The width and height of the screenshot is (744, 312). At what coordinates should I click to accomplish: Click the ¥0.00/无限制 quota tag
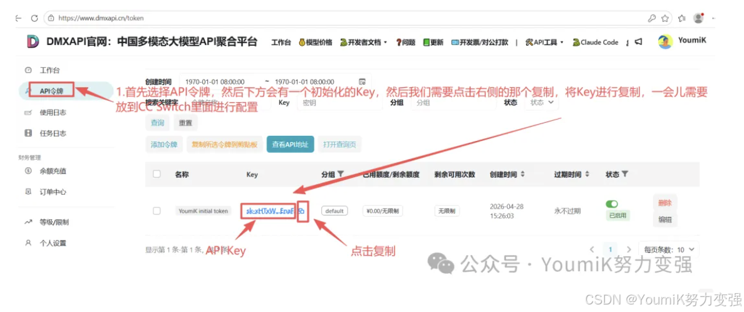coord(383,211)
